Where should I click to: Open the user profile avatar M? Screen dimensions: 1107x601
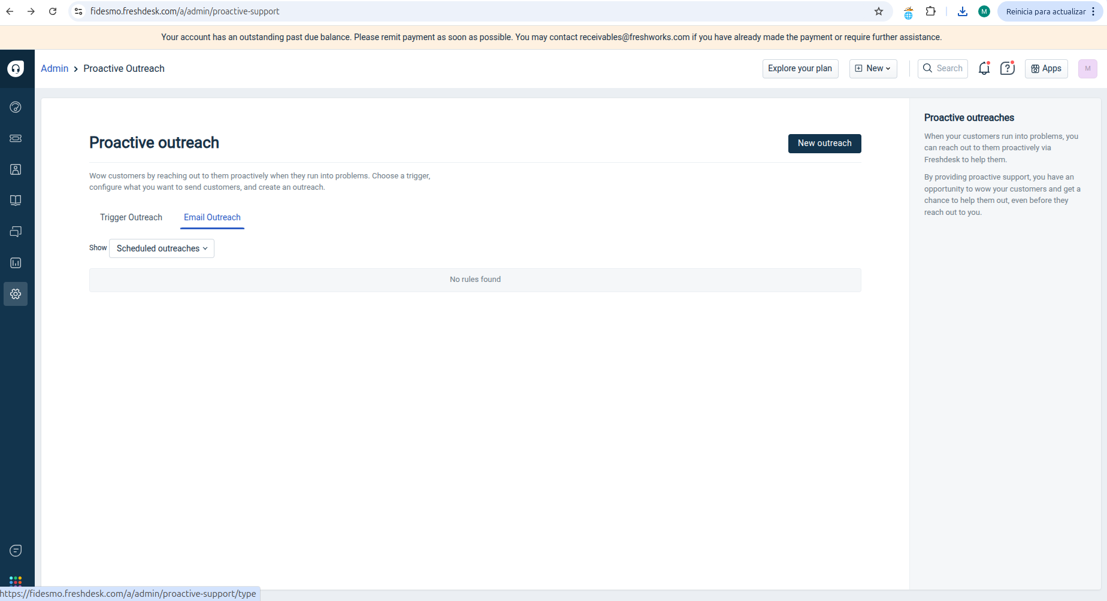pos(1088,68)
